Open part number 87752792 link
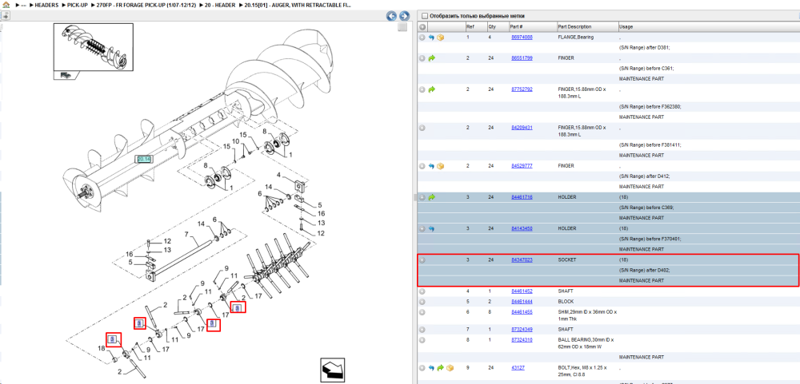Viewport: 800px width, 384px height. (522, 89)
